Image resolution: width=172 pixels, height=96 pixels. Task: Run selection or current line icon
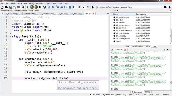coord(40,7)
